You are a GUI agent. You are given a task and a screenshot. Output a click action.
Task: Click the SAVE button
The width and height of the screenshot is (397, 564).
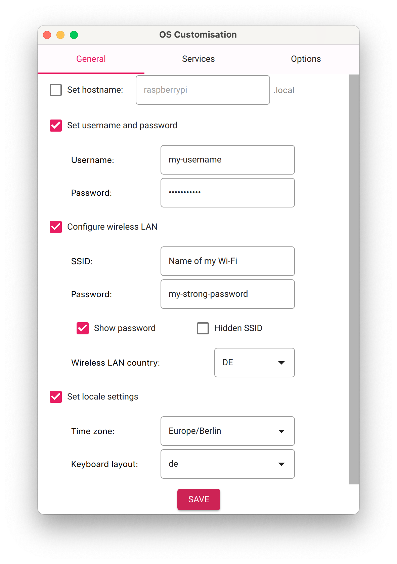click(x=199, y=500)
